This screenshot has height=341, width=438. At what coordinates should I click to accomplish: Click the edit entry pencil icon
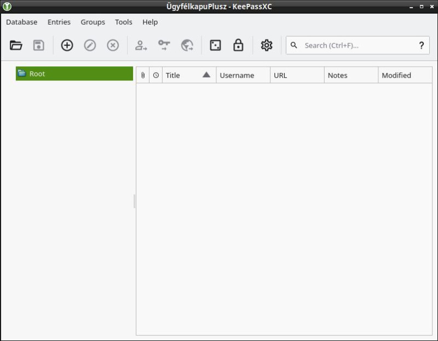(x=90, y=45)
